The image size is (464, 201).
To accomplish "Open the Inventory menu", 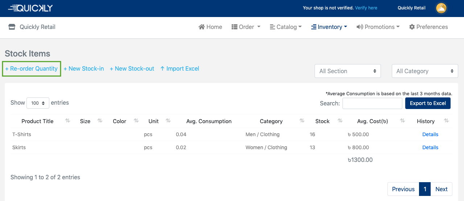I will (x=329, y=27).
